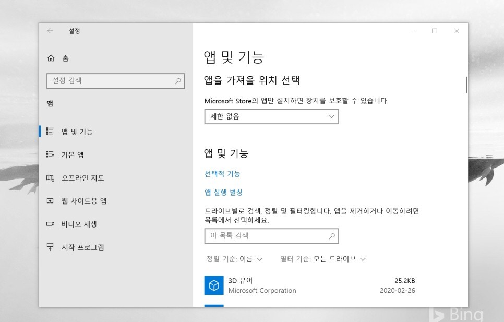Click the vertical scrollbar thumb
The height and width of the screenshot is (322, 504).
point(466,85)
